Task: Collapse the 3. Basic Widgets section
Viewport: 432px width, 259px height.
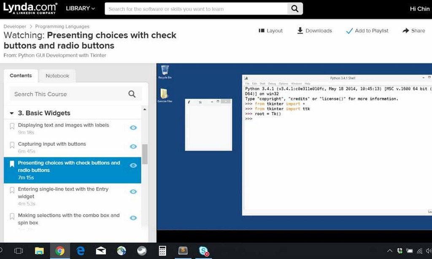Action: point(11,113)
